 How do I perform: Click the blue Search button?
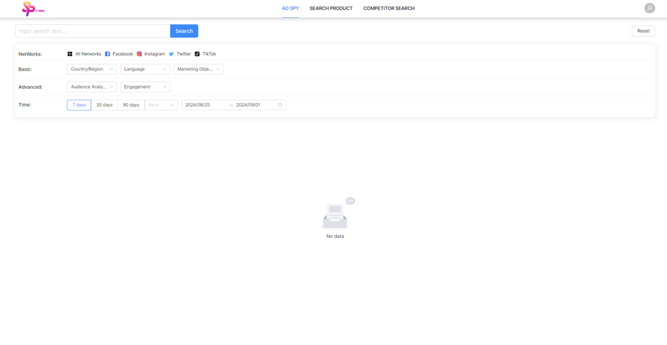coord(184,31)
